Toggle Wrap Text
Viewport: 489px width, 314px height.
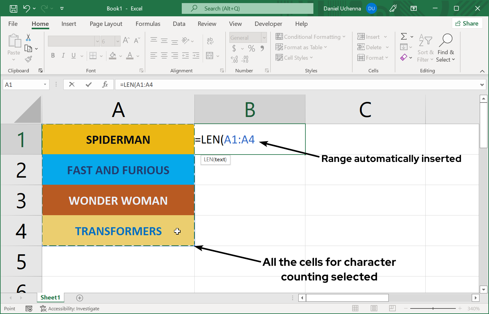point(210,41)
